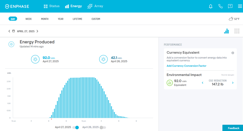Toggle the April 27, 2025 data series
This screenshot has width=243, height=131.
click(76, 127)
